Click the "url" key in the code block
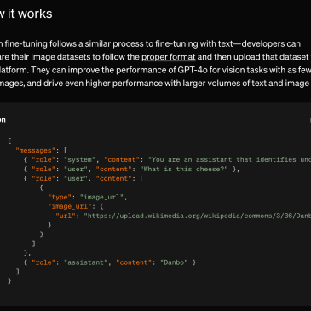This screenshot has width=311, height=311. pyautogui.click(x=66, y=216)
